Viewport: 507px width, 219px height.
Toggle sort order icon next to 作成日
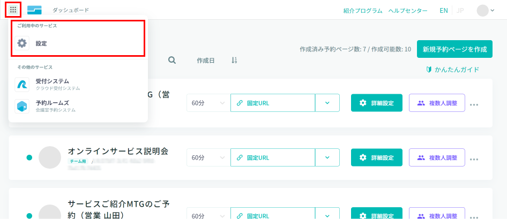pos(234,61)
